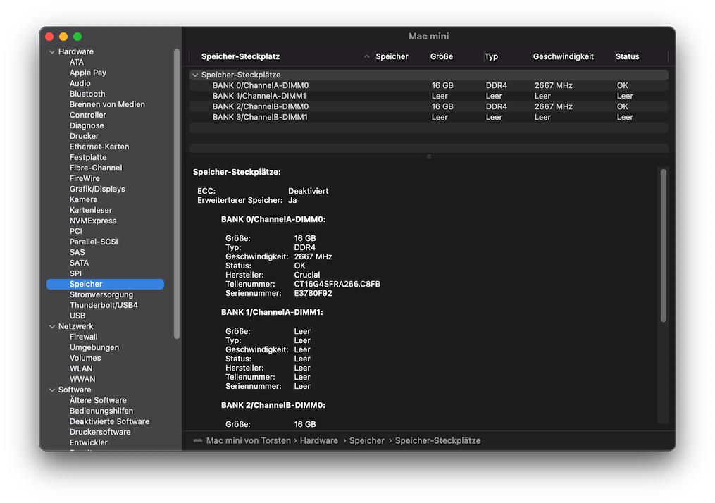Select Bluetooth in the sidebar
The width and height of the screenshot is (715, 503).
coord(87,94)
